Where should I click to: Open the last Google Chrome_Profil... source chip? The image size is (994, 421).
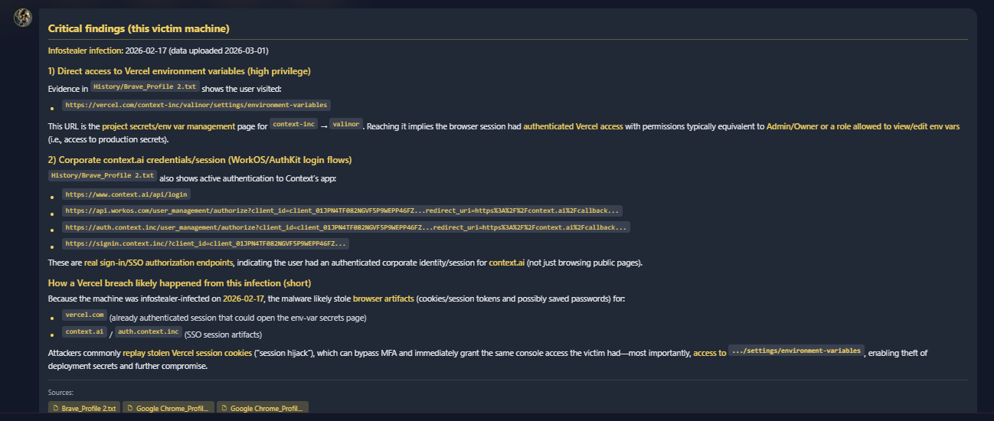click(x=263, y=409)
